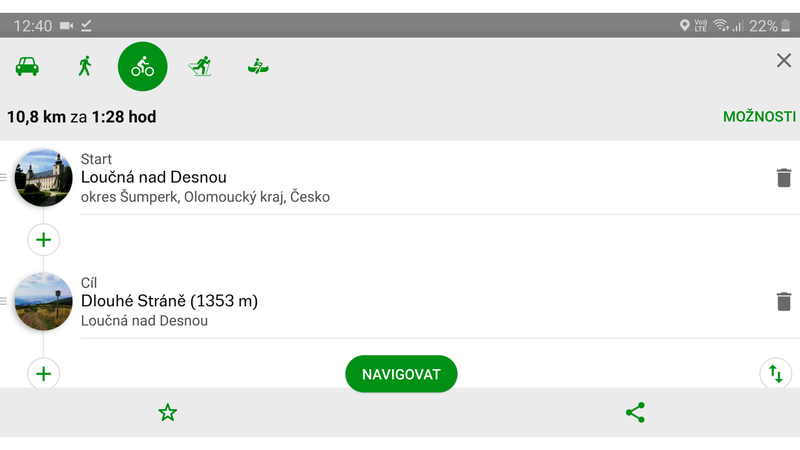This screenshot has width=800, height=450.
Task: Tap the location indicator in status bar
Action: click(x=684, y=26)
